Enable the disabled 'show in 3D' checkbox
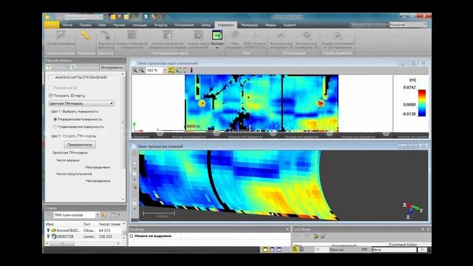The height and width of the screenshot is (266, 473). pyautogui.click(x=51, y=88)
